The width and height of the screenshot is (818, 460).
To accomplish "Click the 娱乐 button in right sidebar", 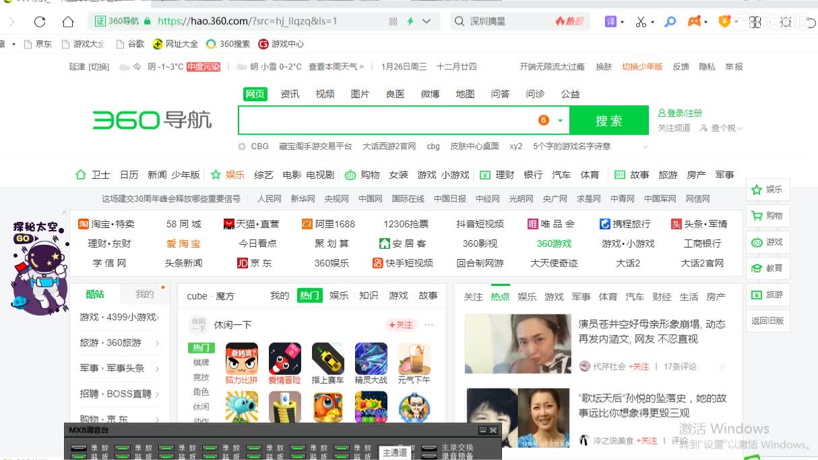I will click(x=767, y=190).
